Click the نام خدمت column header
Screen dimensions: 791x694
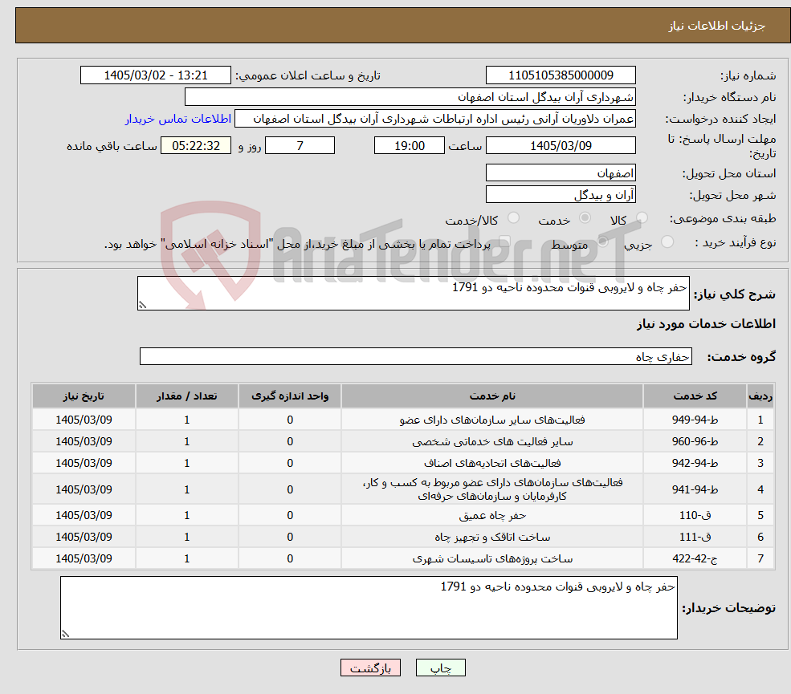coord(492,396)
